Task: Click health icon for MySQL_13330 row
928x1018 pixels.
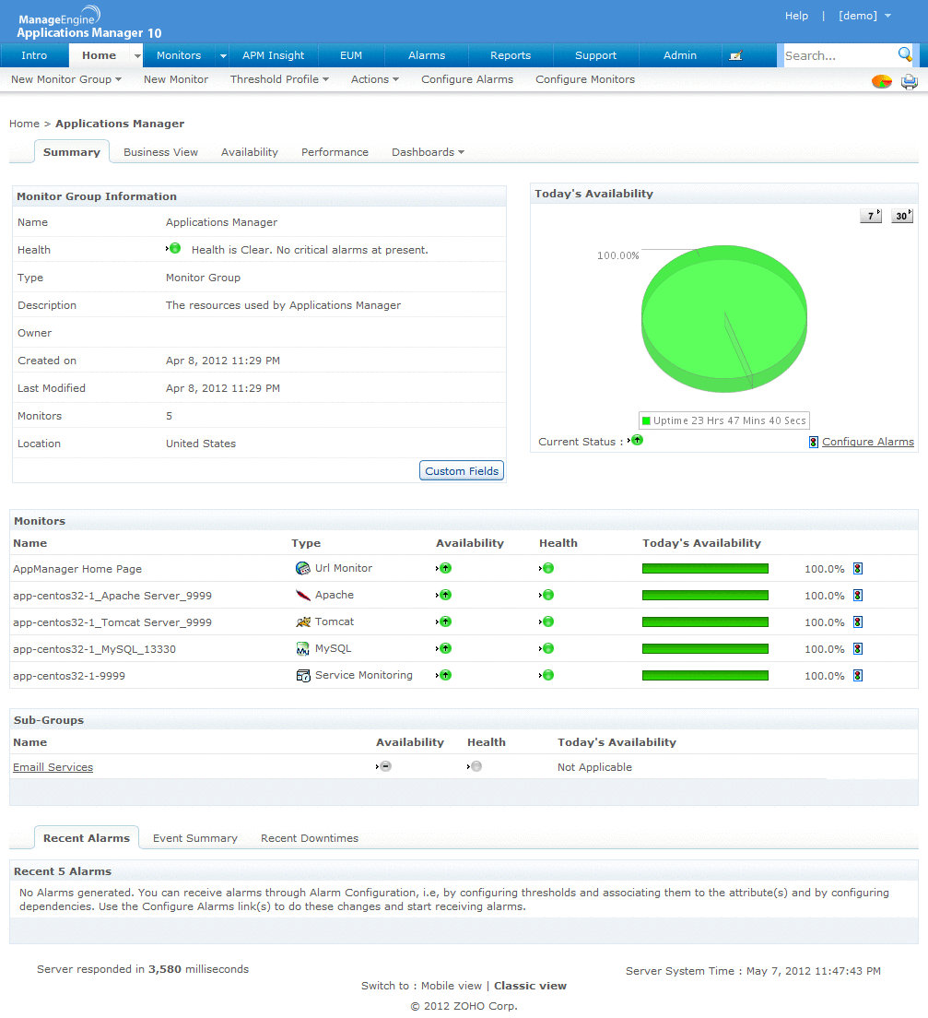Action: [547, 648]
